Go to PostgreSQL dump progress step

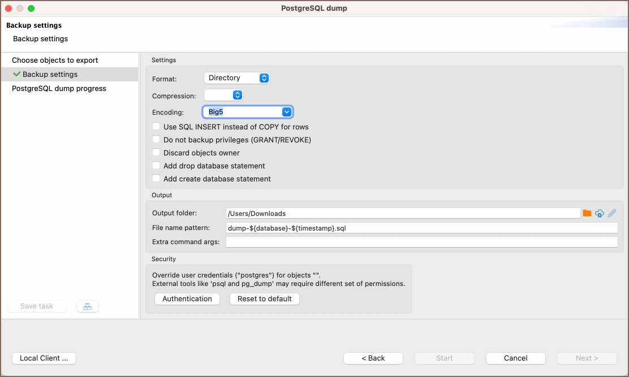tap(59, 88)
